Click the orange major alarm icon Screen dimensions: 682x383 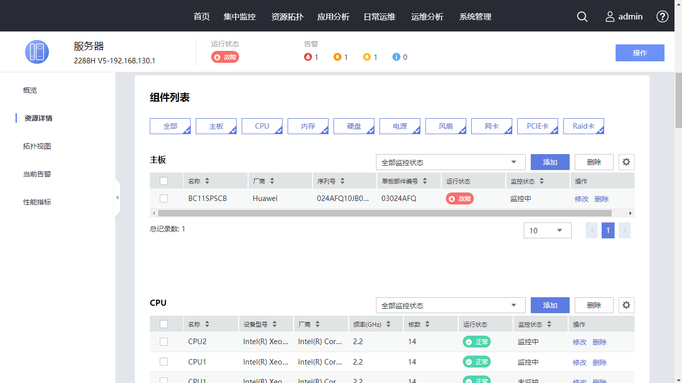pyautogui.click(x=338, y=57)
